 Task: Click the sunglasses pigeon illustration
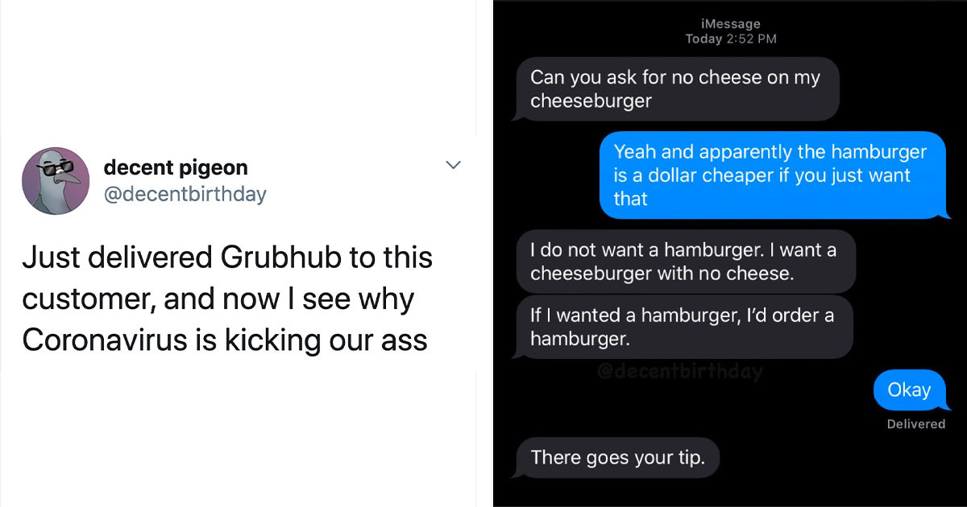tap(56, 179)
